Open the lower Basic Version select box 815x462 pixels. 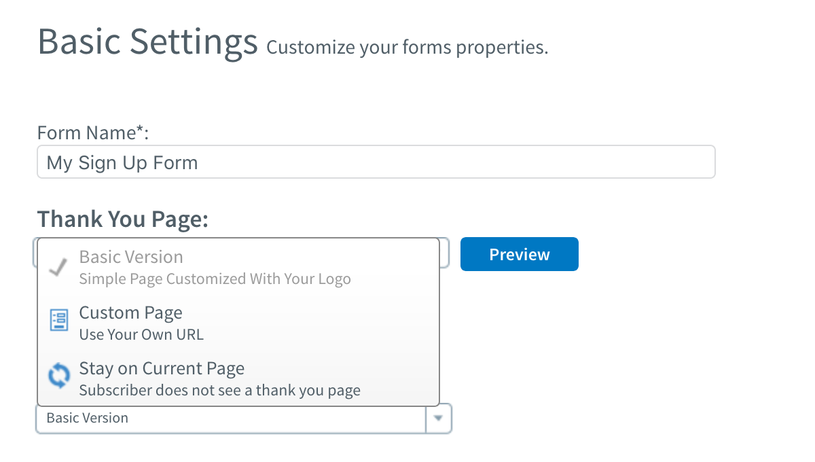tap(231, 419)
